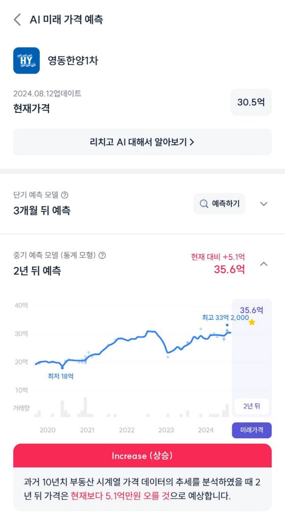Open 리치고 AI 대해서 알아보기 link
The height and width of the screenshot is (523, 285).
tap(142, 142)
